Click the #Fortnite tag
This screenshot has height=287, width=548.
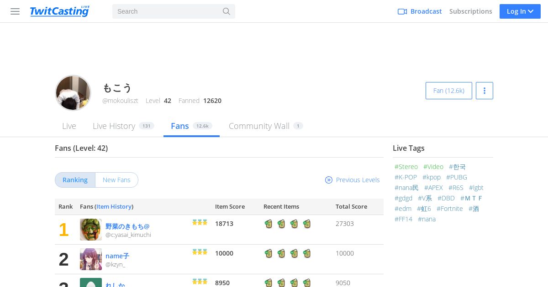pos(450,209)
